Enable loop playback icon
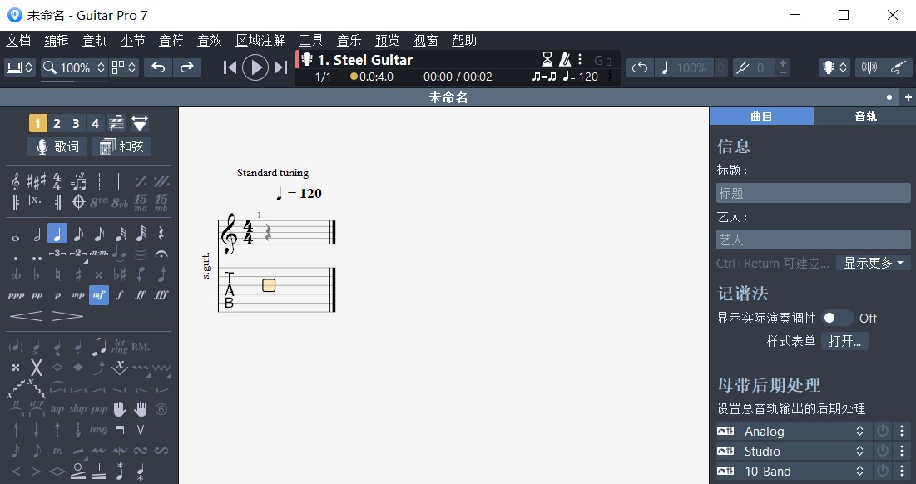Viewport: 916px width, 484px height. (639, 67)
